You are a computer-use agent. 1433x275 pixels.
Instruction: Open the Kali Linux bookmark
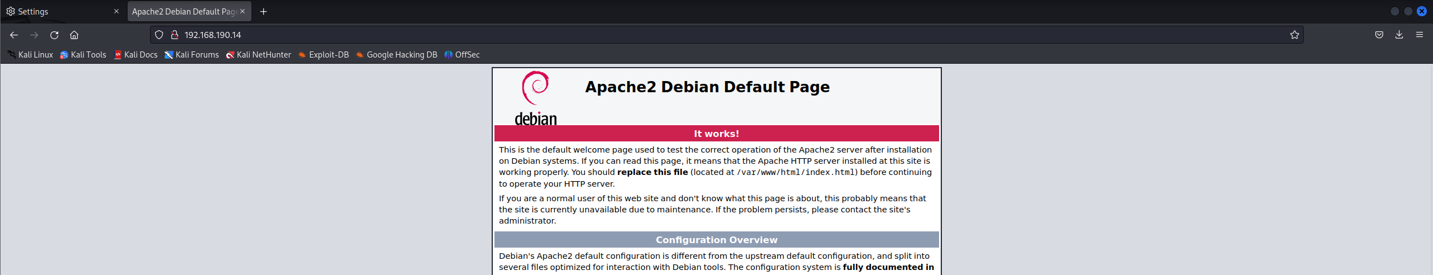(x=30, y=55)
